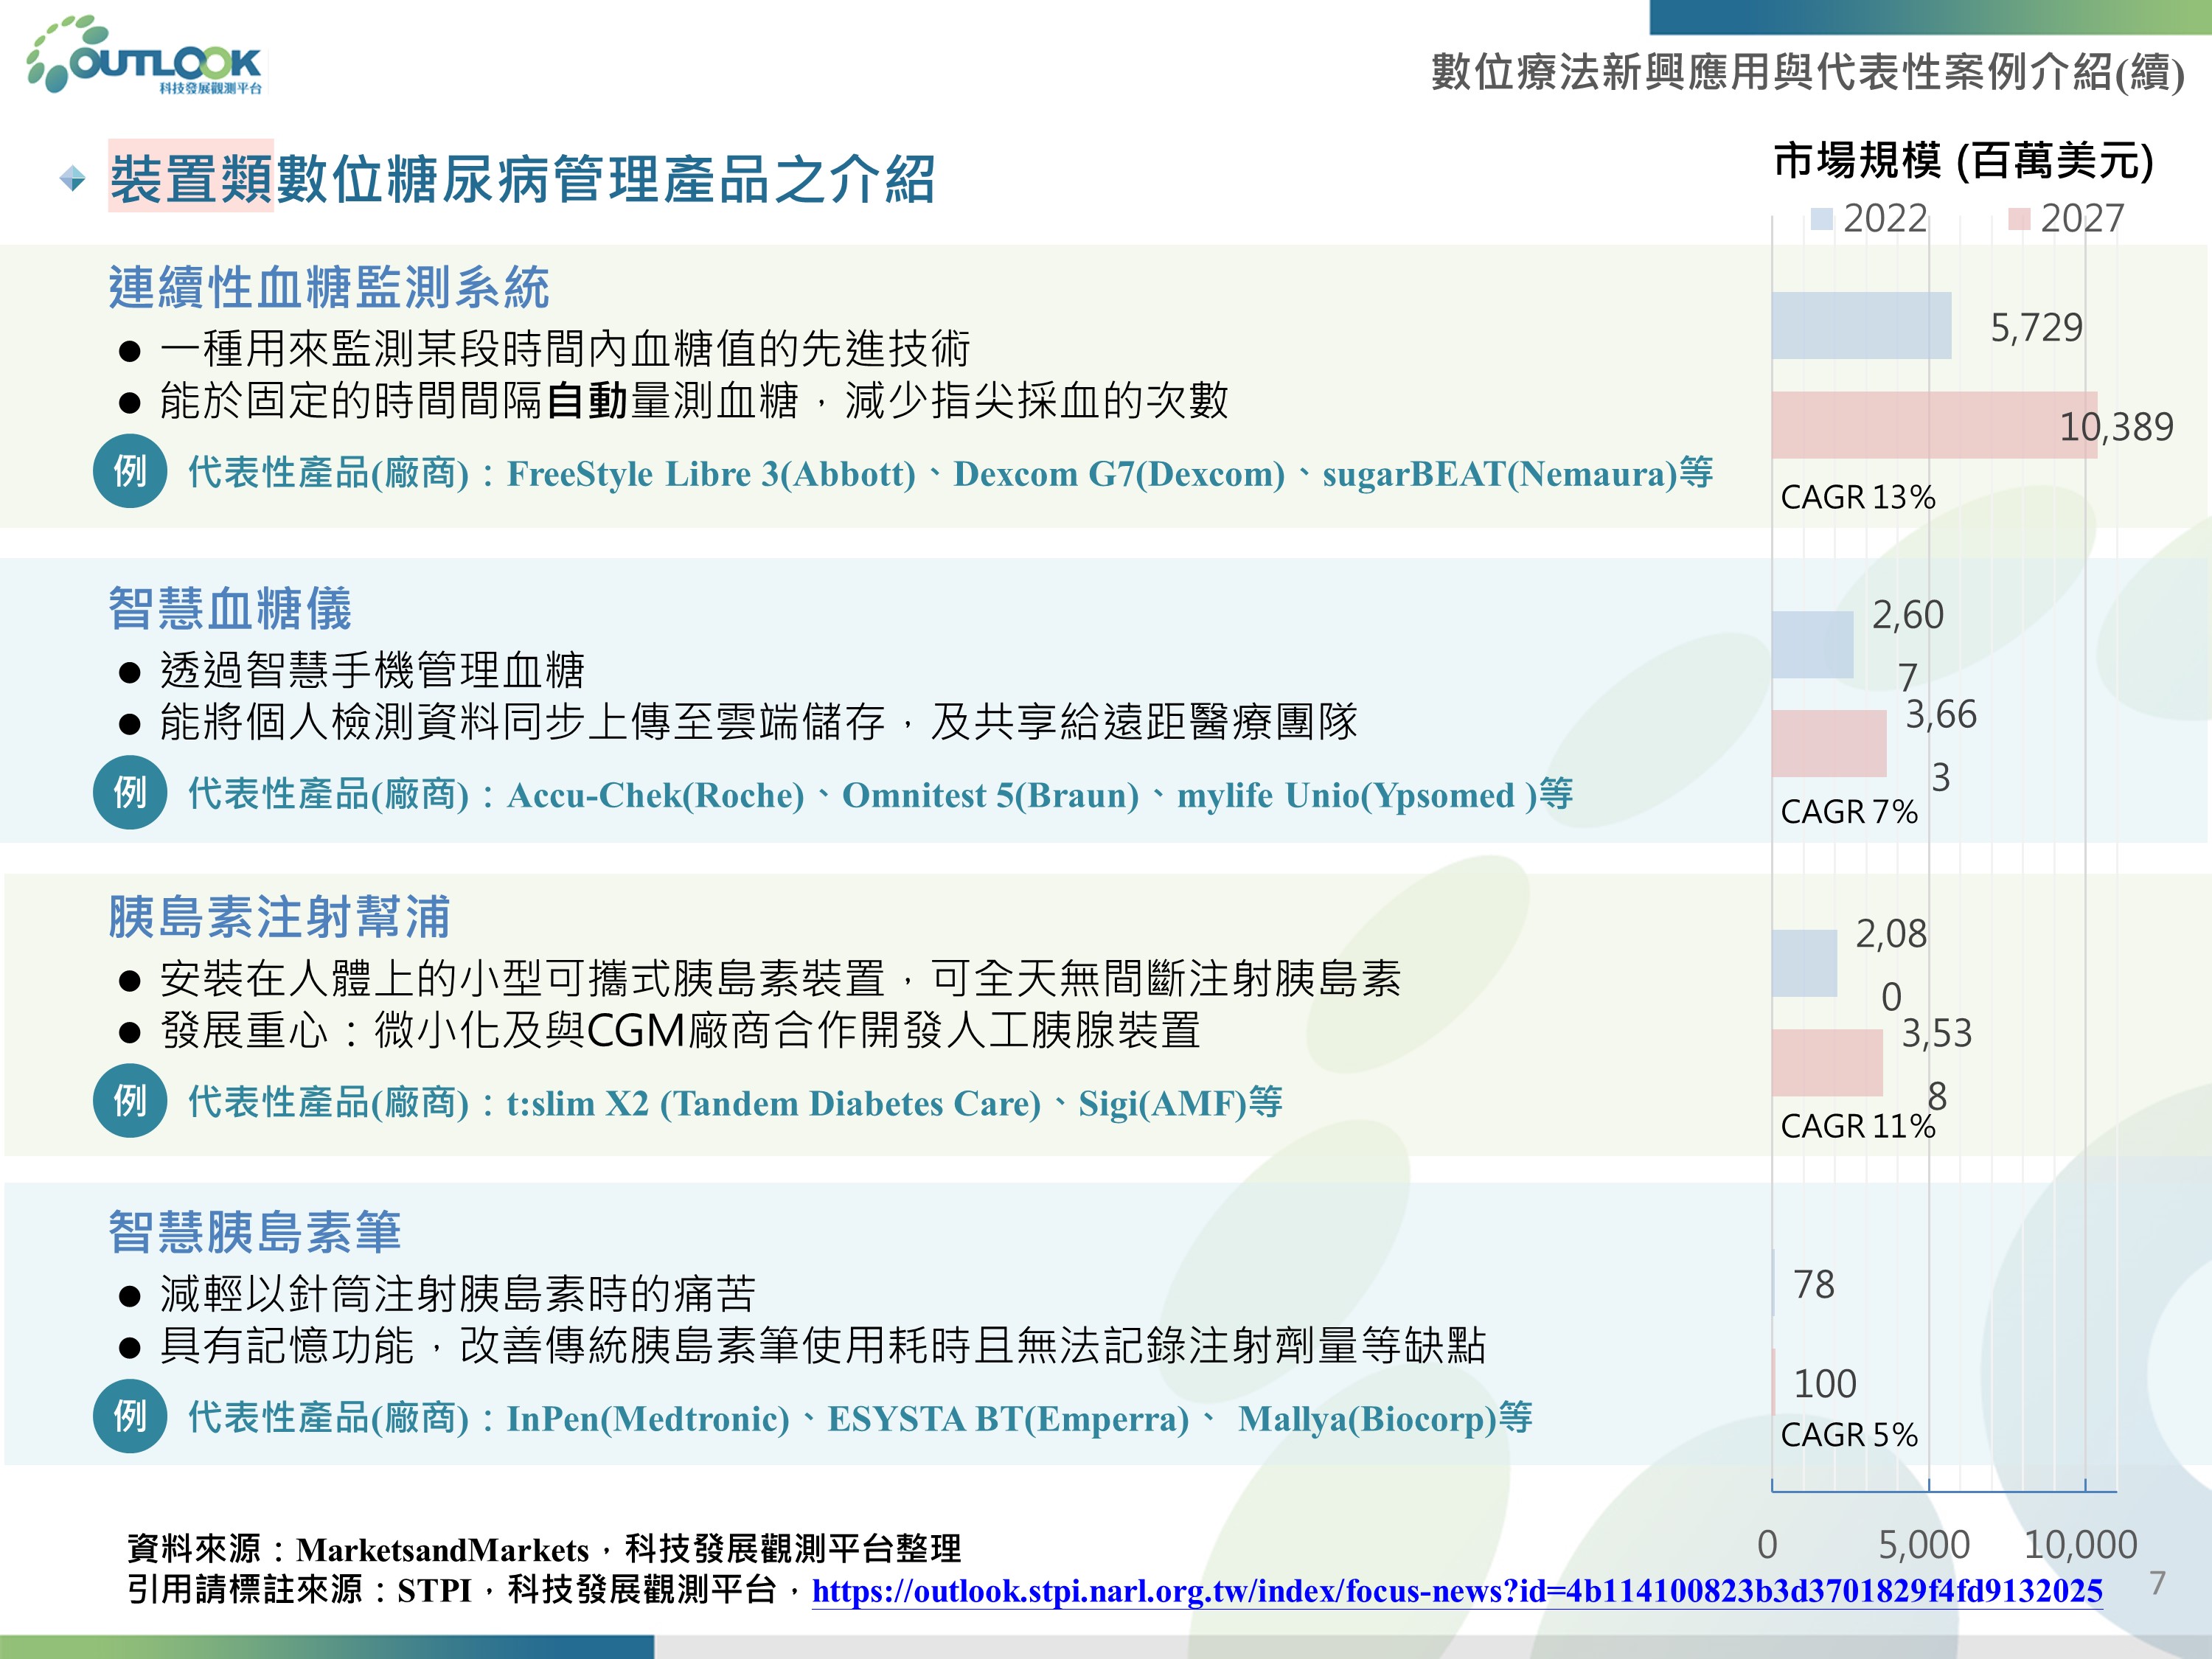Click the CAGR 13% label
Screen dimensions: 2212x1659
pyautogui.click(x=1857, y=497)
